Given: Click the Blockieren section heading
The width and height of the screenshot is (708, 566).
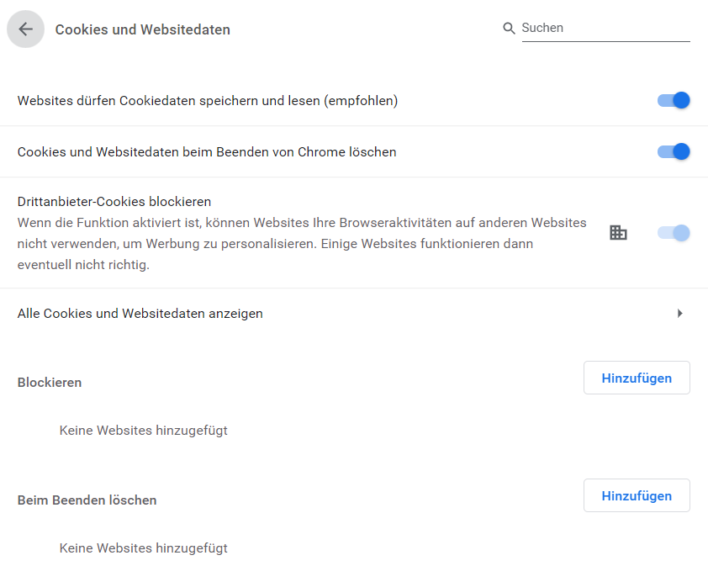Looking at the screenshot, I should tap(50, 383).
